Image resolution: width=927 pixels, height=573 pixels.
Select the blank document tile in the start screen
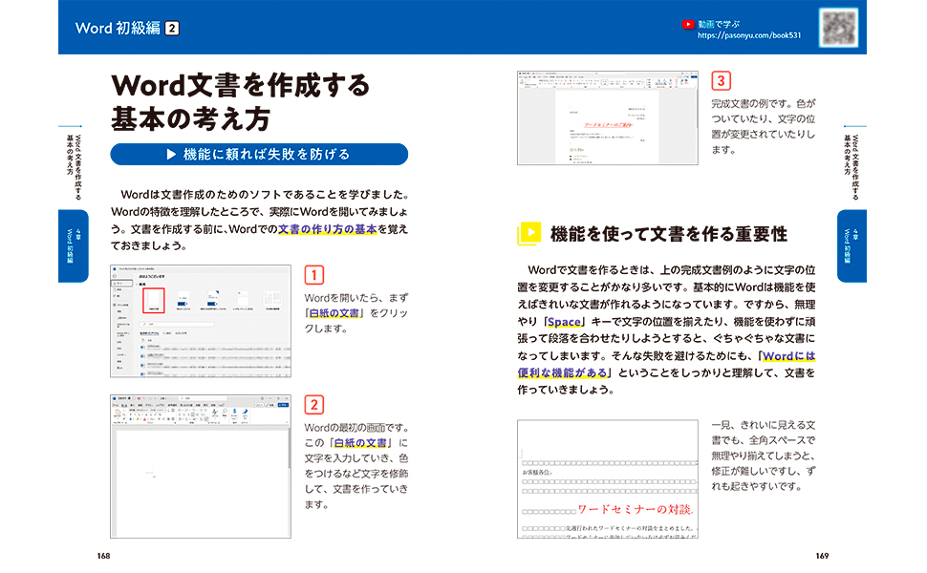click(154, 300)
